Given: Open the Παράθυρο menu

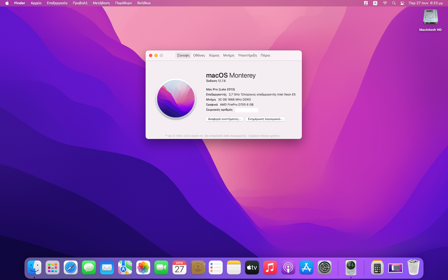Looking at the screenshot, I should [123, 3].
